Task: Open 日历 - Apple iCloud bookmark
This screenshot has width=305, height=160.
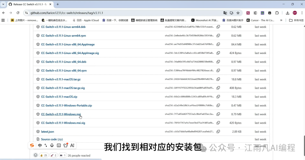Action: (x=86, y=20)
